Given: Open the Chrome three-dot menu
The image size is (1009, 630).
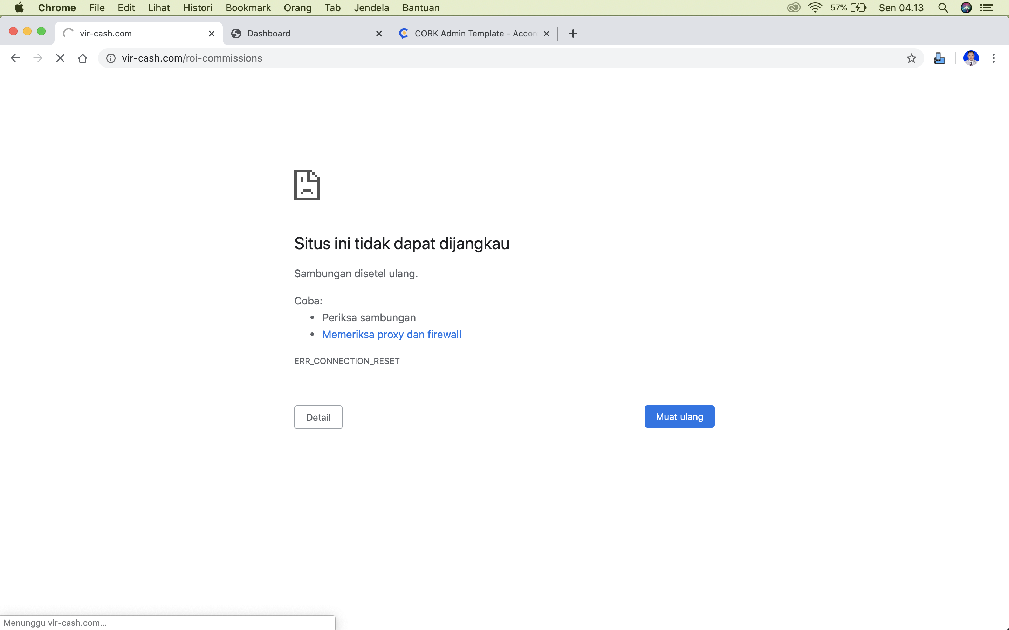Looking at the screenshot, I should click(994, 58).
